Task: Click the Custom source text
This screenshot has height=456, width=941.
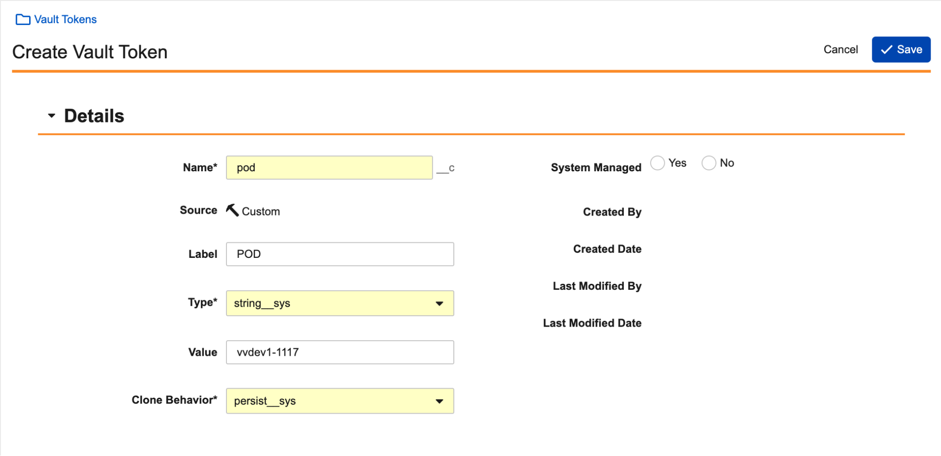Action: (261, 211)
